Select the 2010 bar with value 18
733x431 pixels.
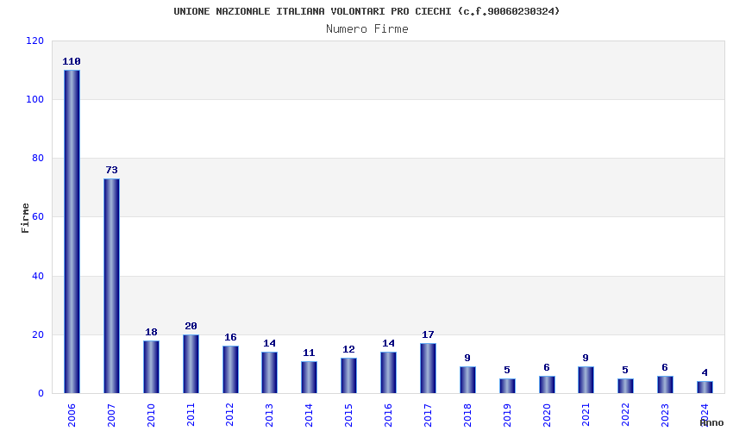coord(151,367)
